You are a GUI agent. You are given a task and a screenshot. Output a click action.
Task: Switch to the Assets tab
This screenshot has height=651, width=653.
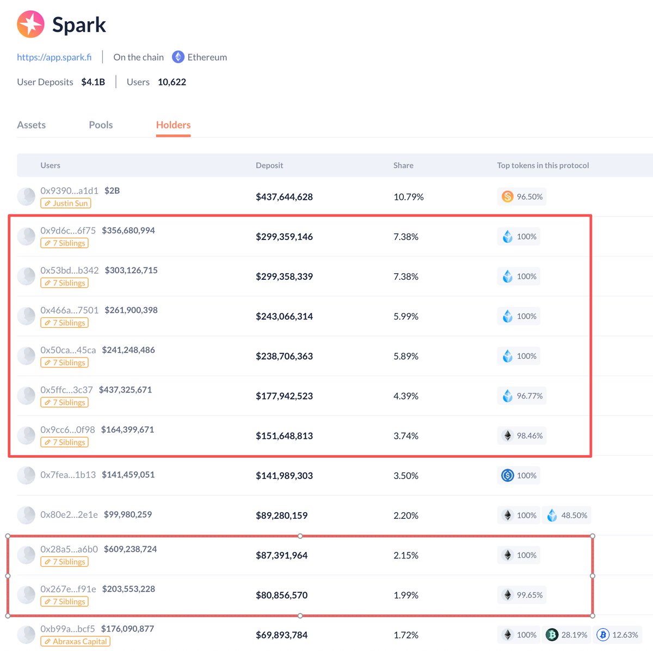(32, 125)
